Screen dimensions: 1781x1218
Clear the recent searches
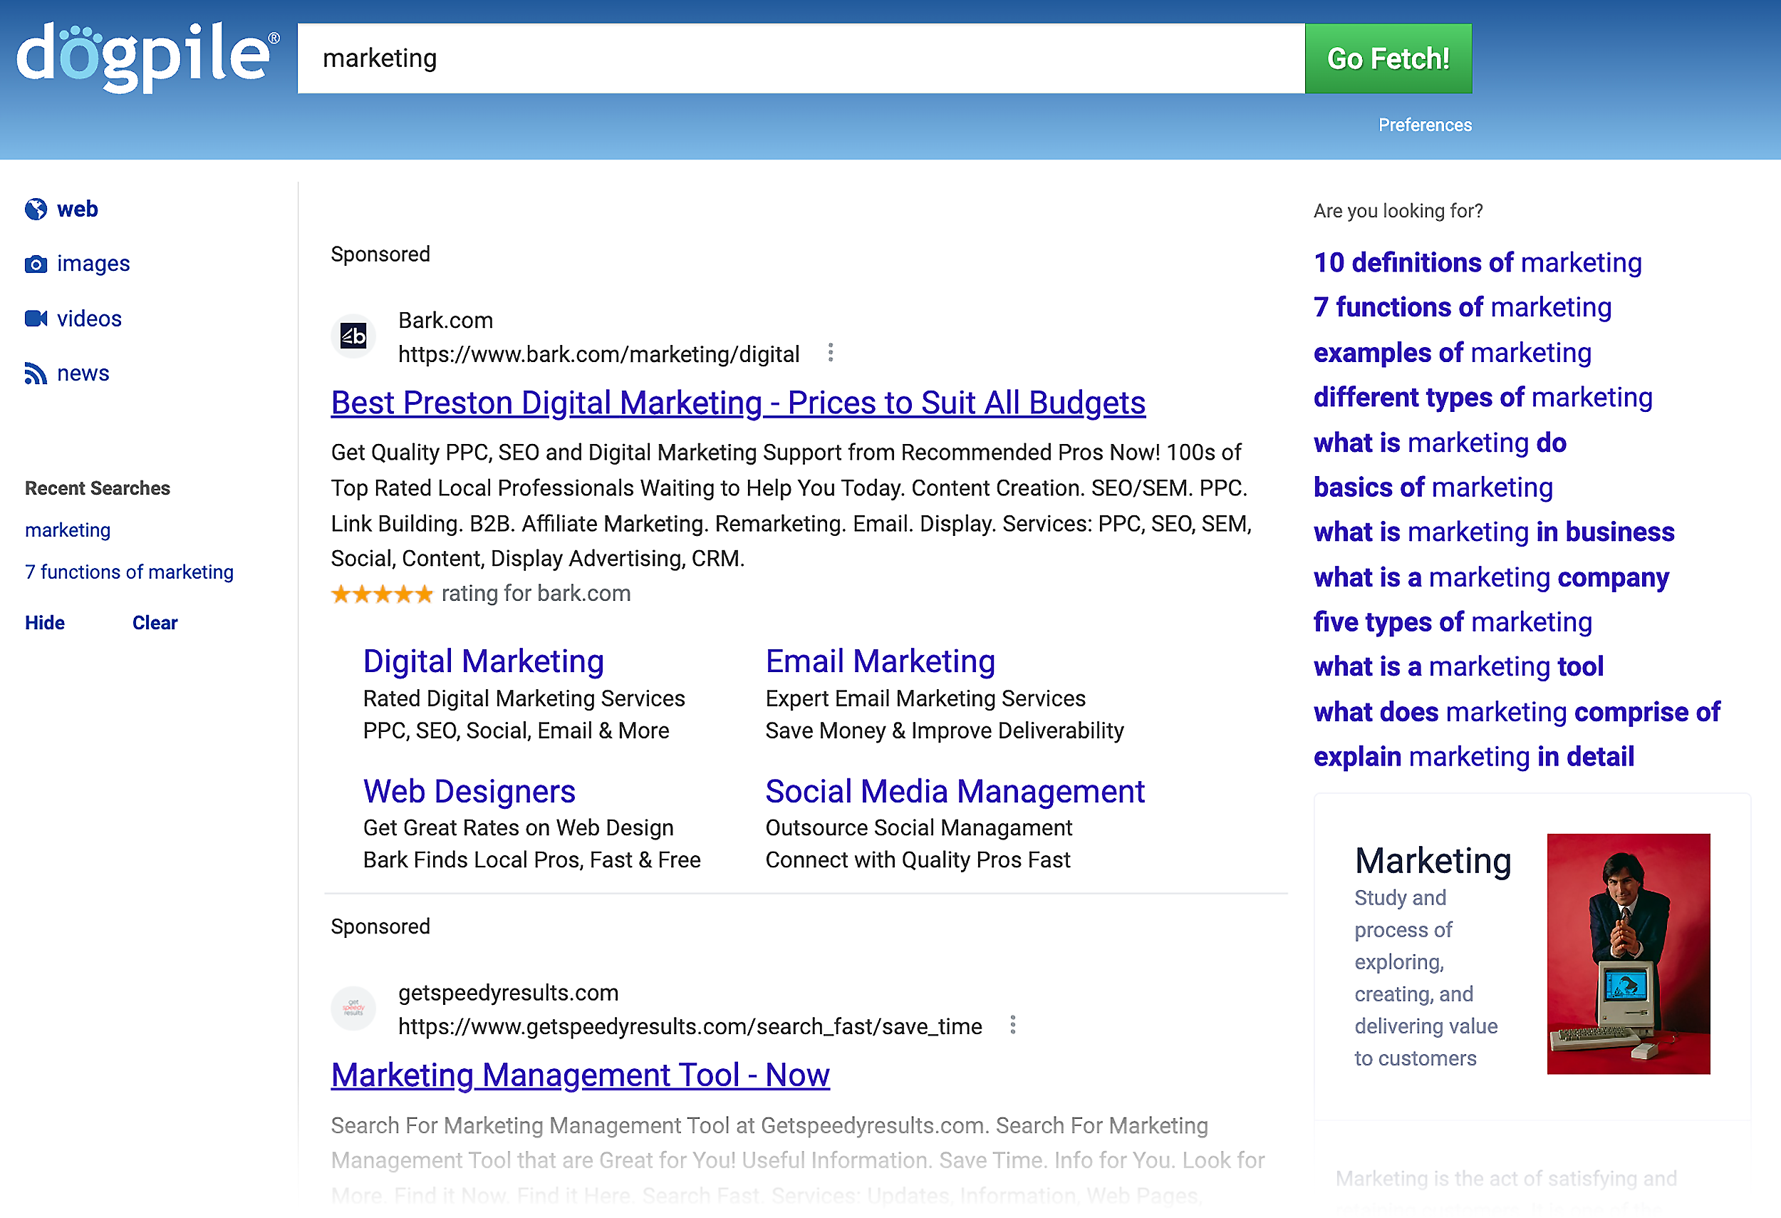[x=154, y=623]
